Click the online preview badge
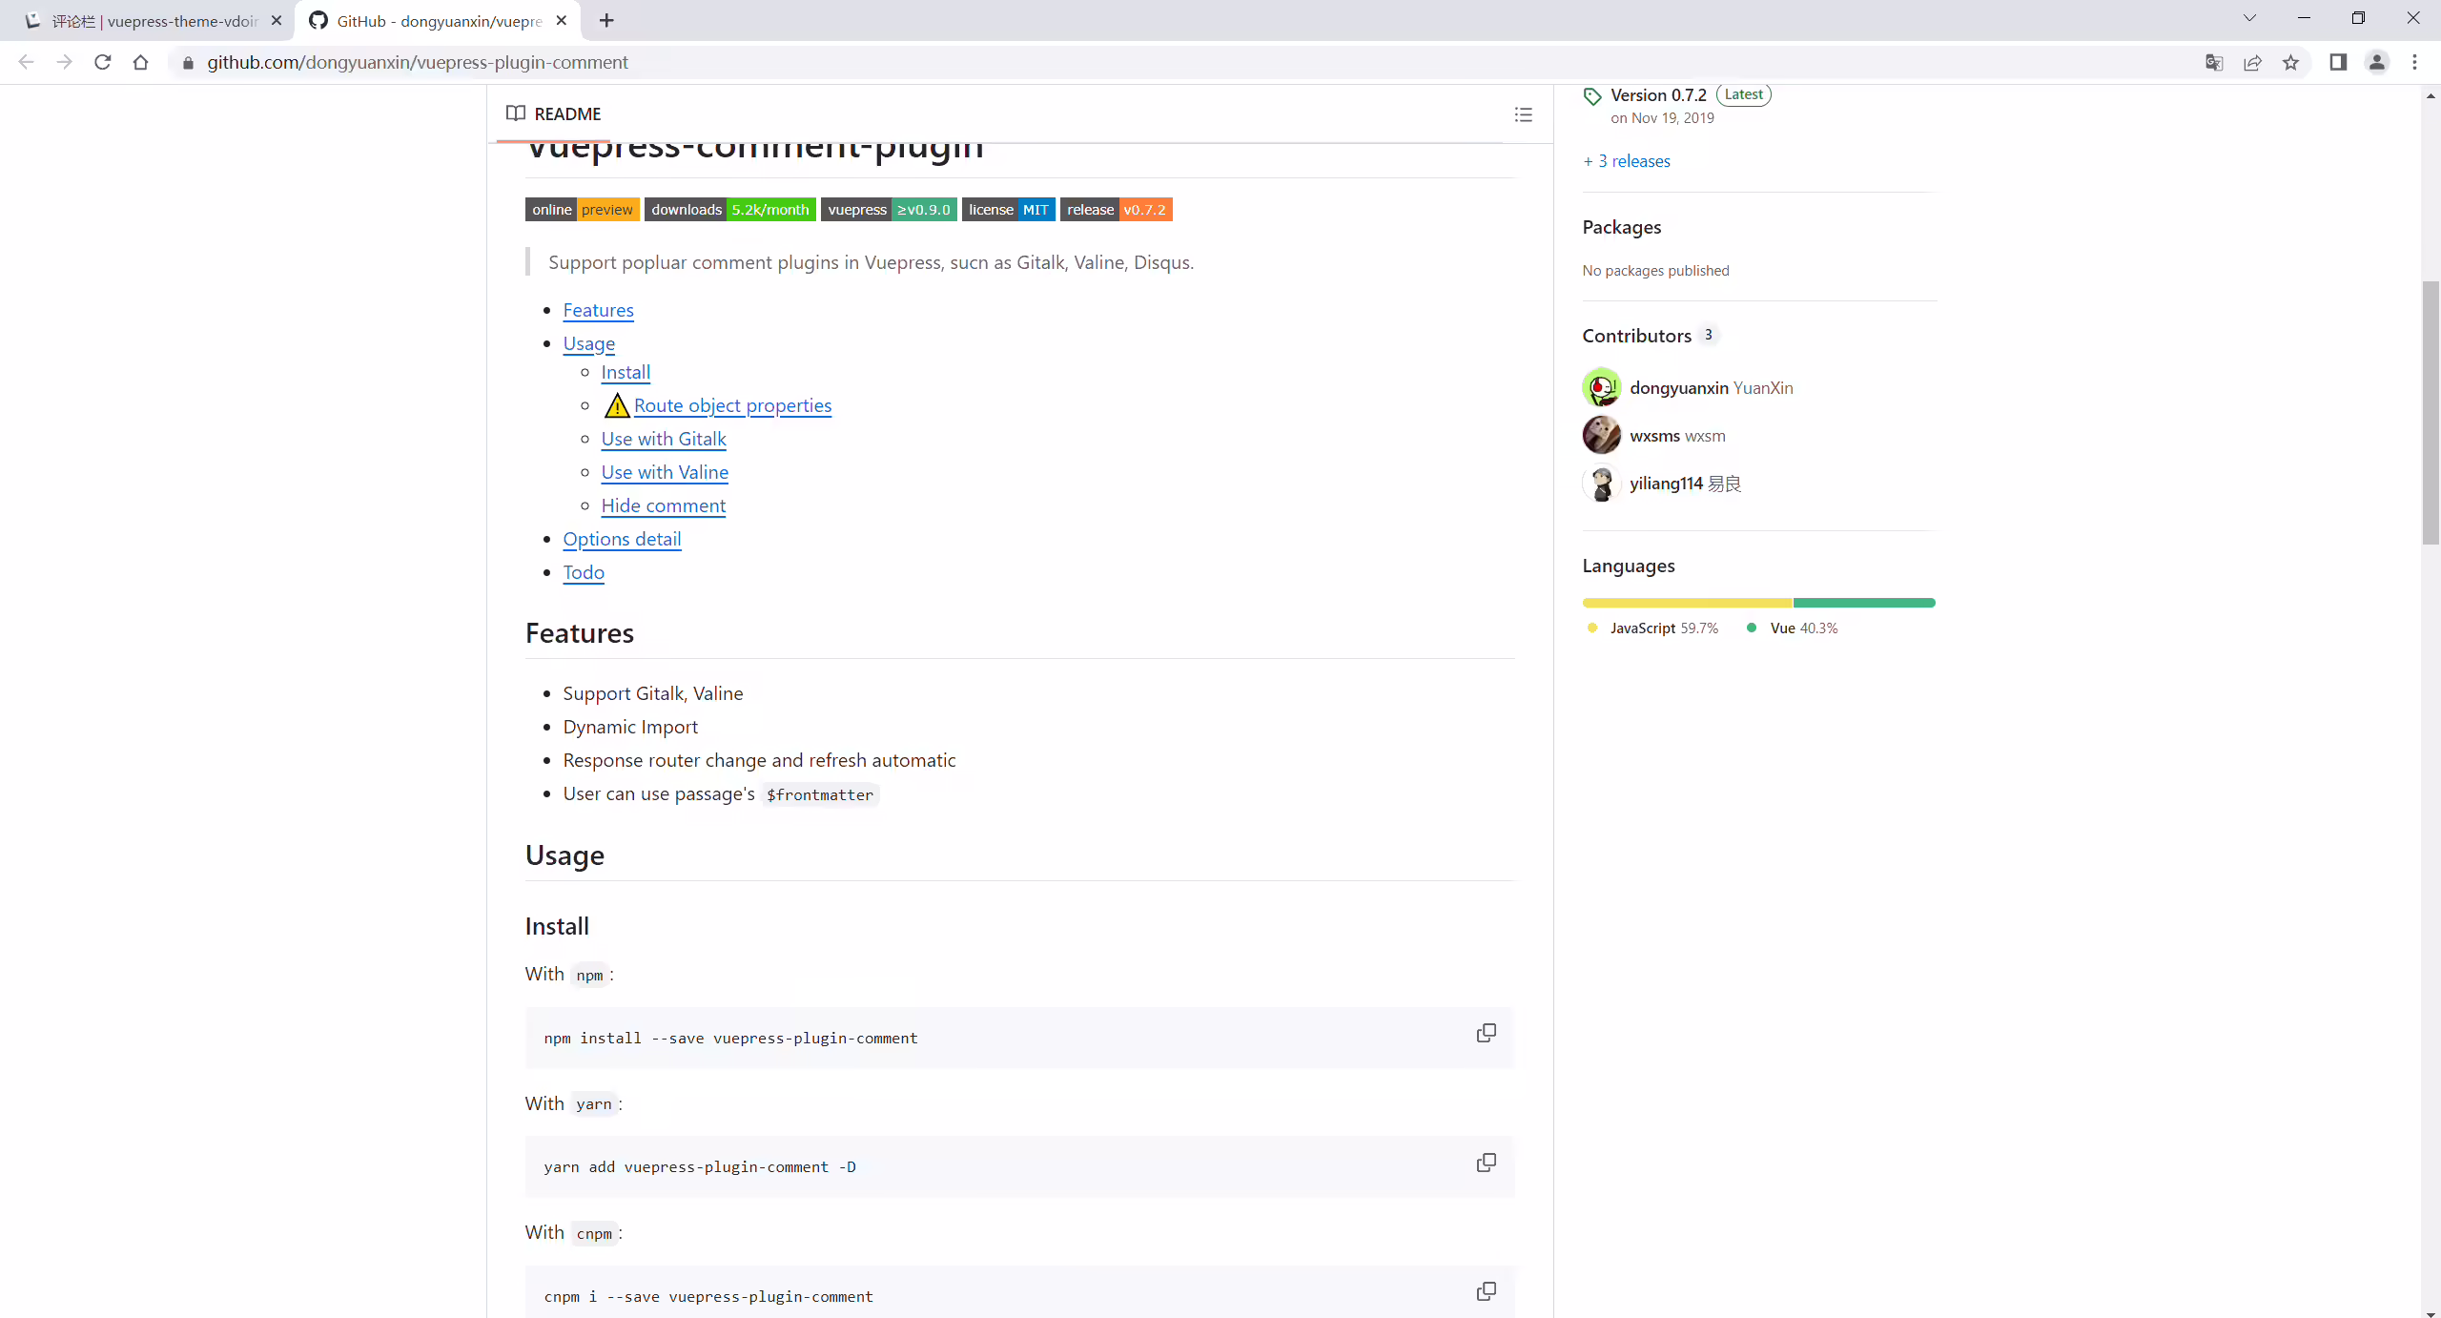 582,210
